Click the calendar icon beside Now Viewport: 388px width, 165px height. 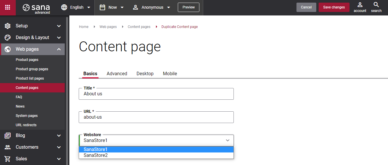pyautogui.click(x=102, y=7)
